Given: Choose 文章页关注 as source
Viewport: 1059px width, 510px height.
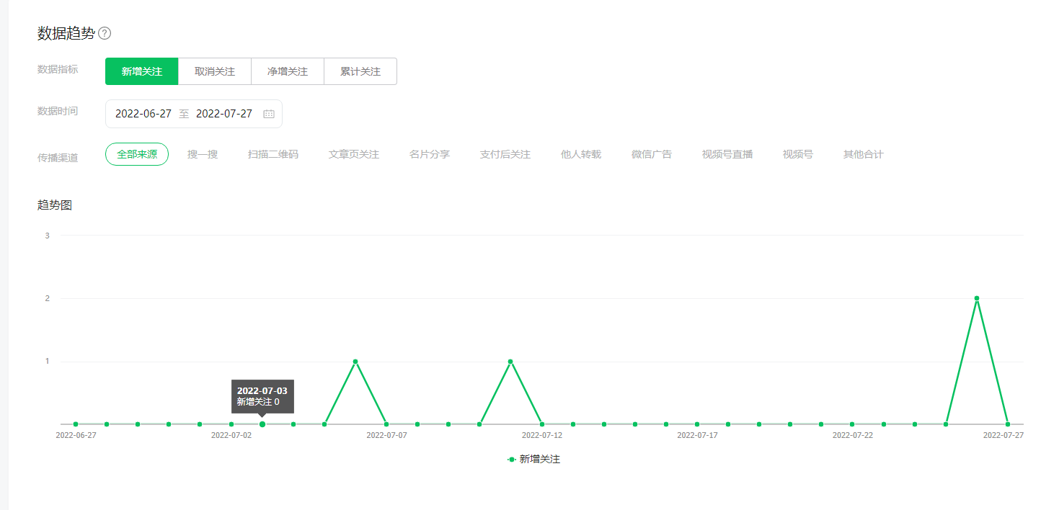Looking at the screenshot, I should coord(354,154).
